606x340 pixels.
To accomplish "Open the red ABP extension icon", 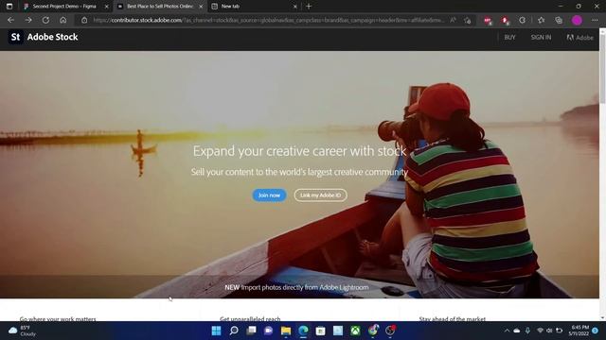I will point(488,20).
